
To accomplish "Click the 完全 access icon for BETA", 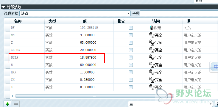I will click(152, 57).
